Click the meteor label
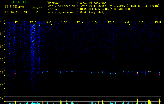Image resolution: width=164 pixels, height=104 pixels. coord(37,8)
